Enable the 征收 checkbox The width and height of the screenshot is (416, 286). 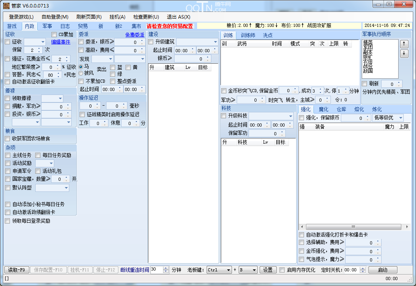[7, 42]
